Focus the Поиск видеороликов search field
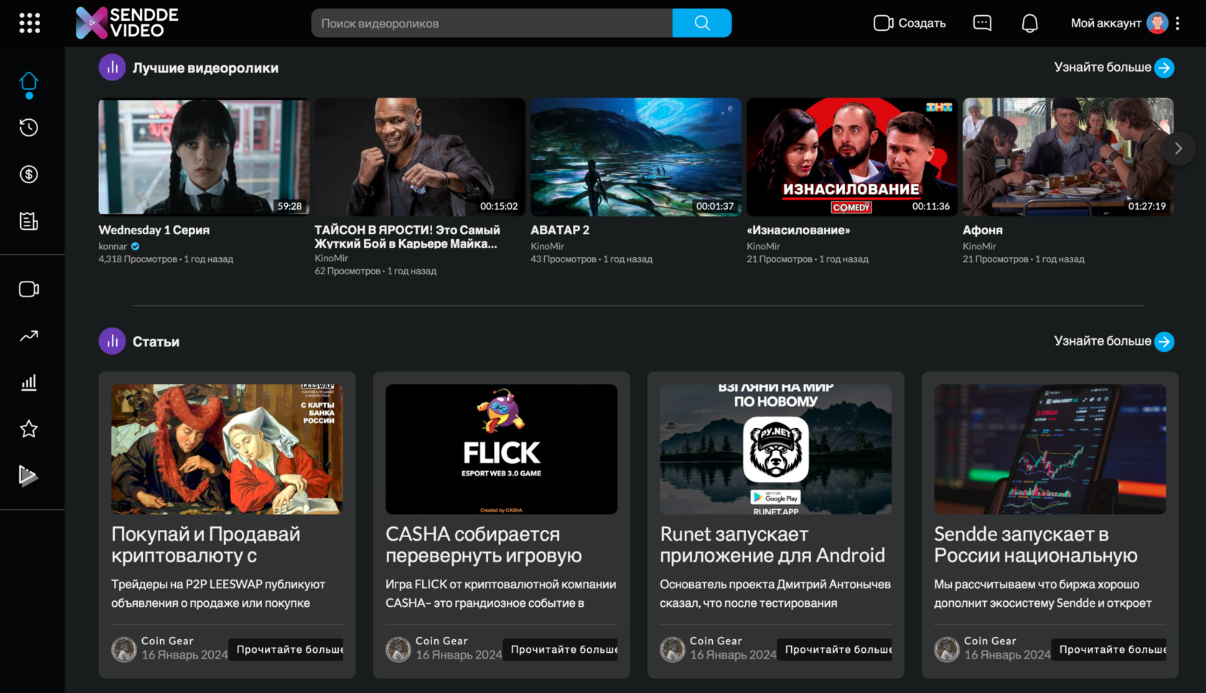Viewport: 1206px width, 693px height. pyautogui.click(x=492, y=23)
